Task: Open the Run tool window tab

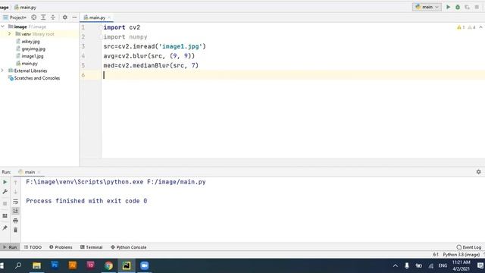Action: point(10,247)
